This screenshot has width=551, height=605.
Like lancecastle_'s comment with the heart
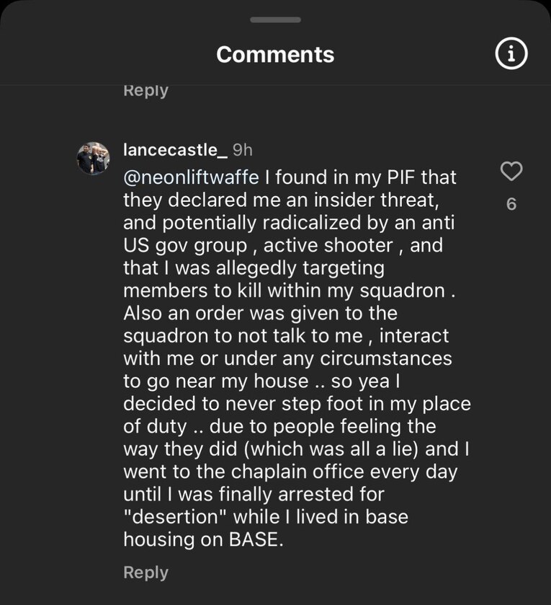click(x=511, y=171)
